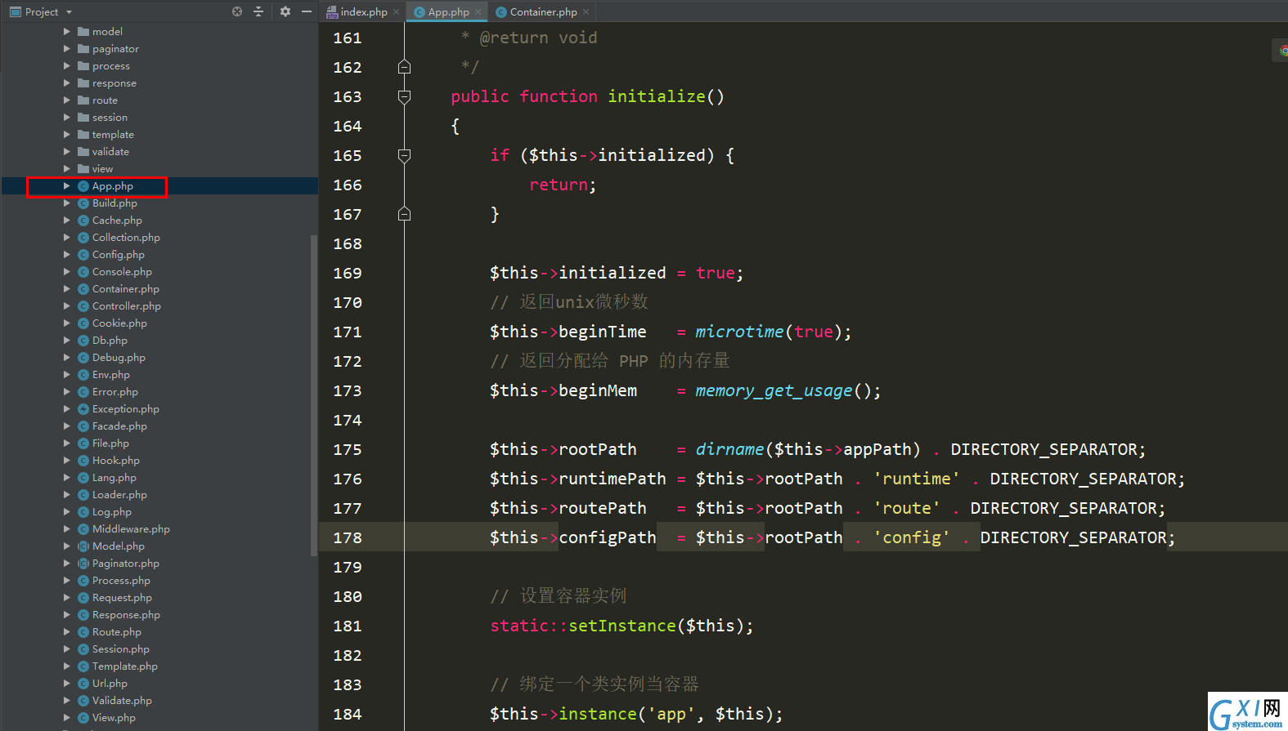This screenshot has height=731, width=1288.
Task: Switch to the App.php editor tab
Action: (x=448, y=11)
